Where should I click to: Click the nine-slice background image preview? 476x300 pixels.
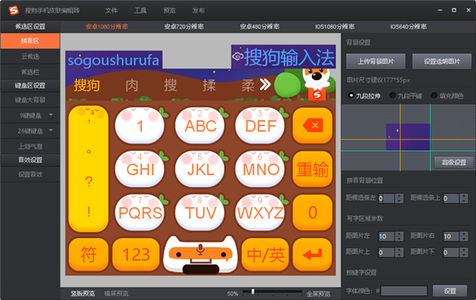[409, 137]
